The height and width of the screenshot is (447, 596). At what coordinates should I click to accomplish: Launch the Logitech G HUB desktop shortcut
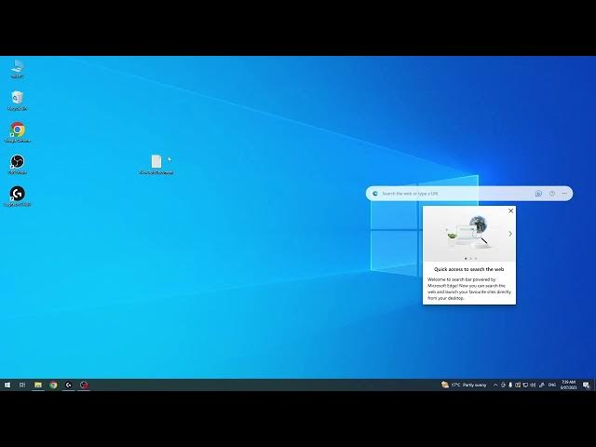tap(17, 196)
